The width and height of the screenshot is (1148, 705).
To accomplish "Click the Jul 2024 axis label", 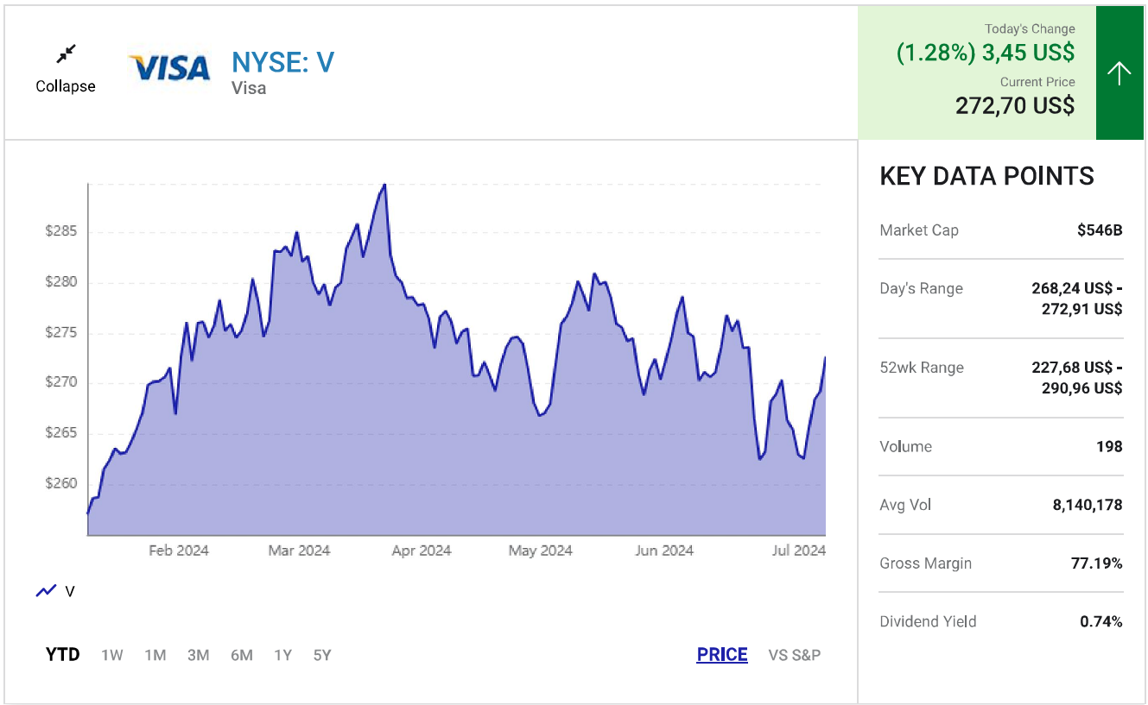I will 796,551.
